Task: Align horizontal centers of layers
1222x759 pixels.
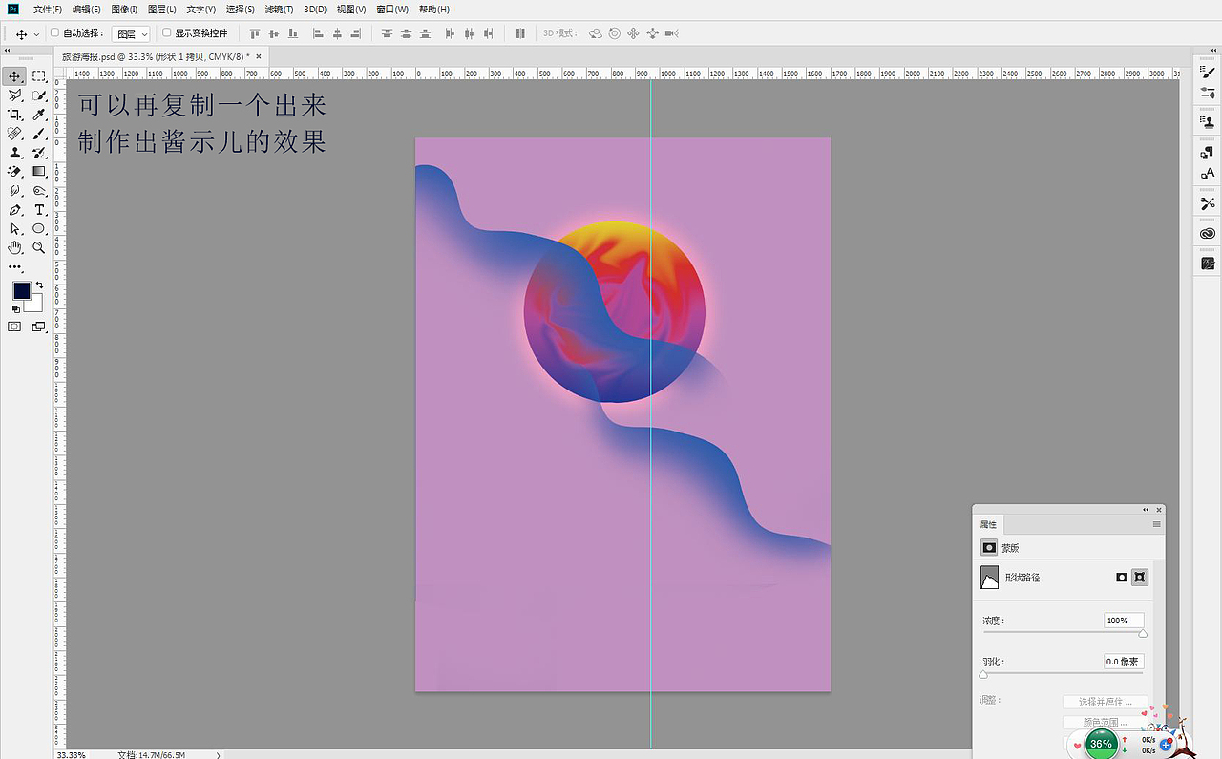Action: (x=337, y=33)
